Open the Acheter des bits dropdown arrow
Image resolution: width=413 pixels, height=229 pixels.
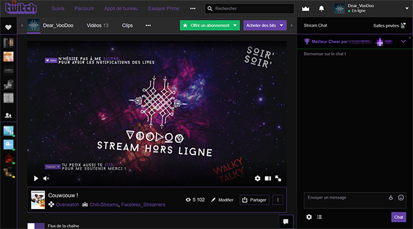coord(281,25)
